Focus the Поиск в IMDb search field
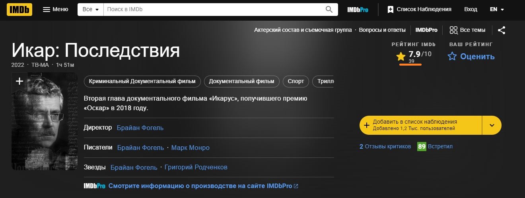The width and height of the screenshot is (525, 198). (212, 10)
